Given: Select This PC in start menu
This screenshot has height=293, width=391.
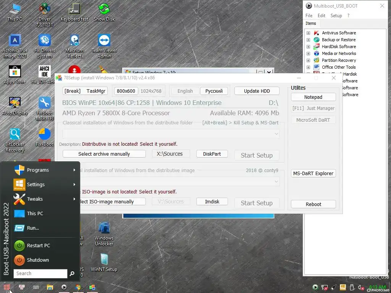Looking at the screenshot, I should pyautogui.click(x=45, y=213).
